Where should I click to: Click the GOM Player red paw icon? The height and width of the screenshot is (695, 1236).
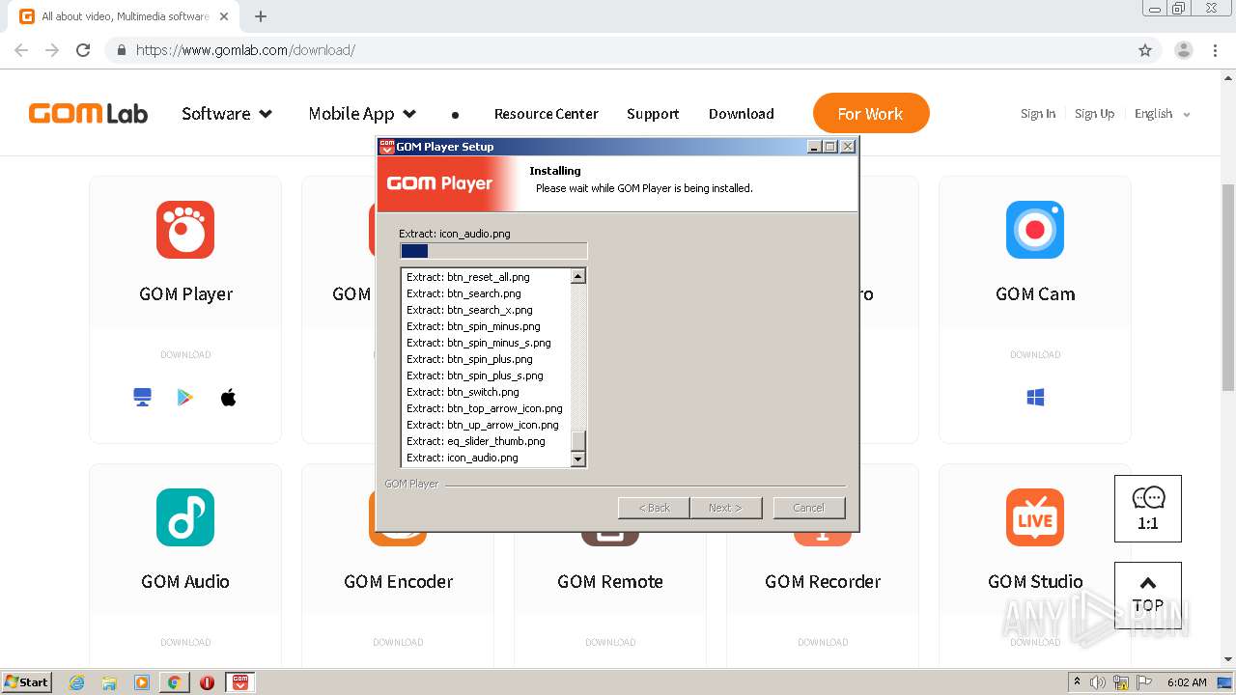click(x=185, y=230)
